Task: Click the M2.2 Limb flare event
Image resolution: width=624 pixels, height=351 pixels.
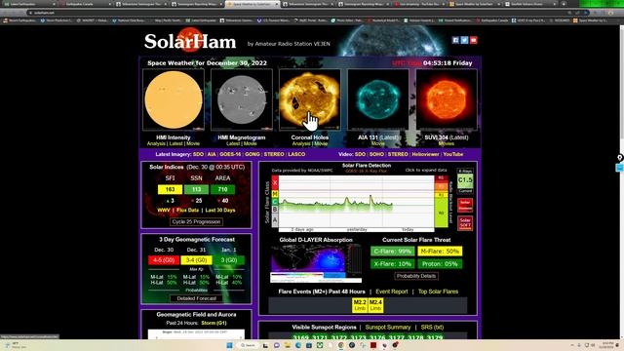Action: 360,305
